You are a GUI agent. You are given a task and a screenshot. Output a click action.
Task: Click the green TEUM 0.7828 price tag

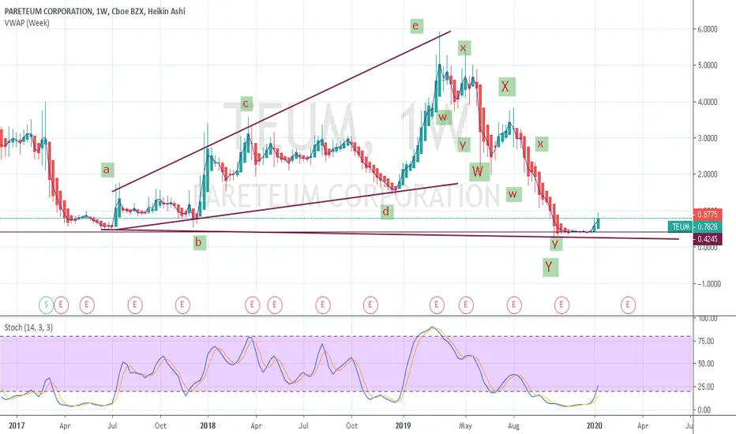coord(695,226)
